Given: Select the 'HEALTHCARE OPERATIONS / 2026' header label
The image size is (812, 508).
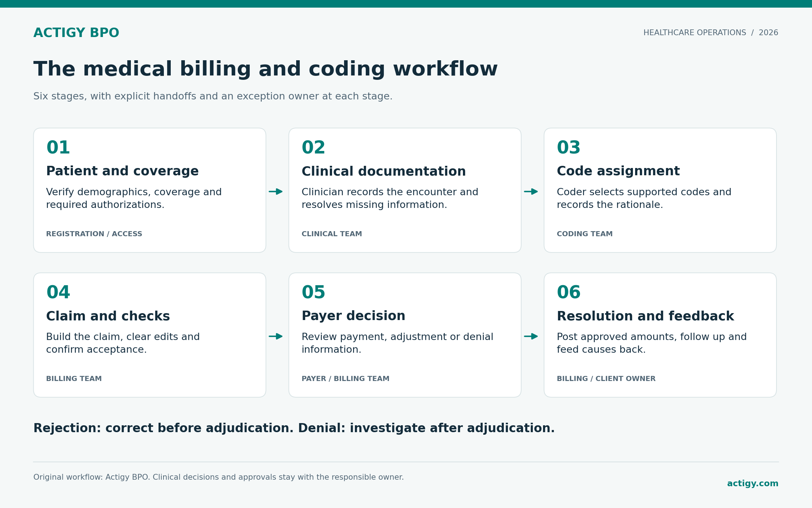Looking at the screenshot, I should pyautogui.click(x=710, y=33).
